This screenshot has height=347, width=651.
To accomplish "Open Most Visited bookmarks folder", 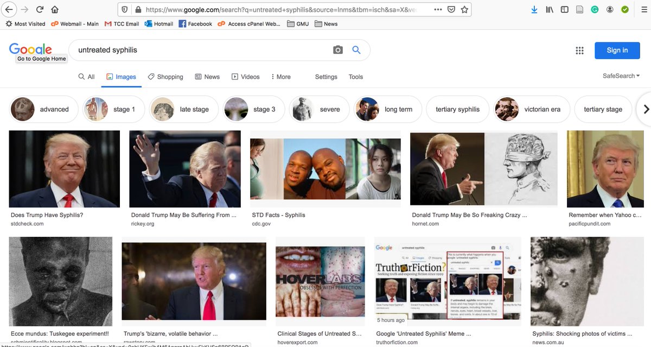I will point(25,24).
